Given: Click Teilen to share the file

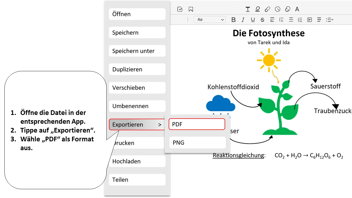Looking at the screenshot, I should (137, 180).
